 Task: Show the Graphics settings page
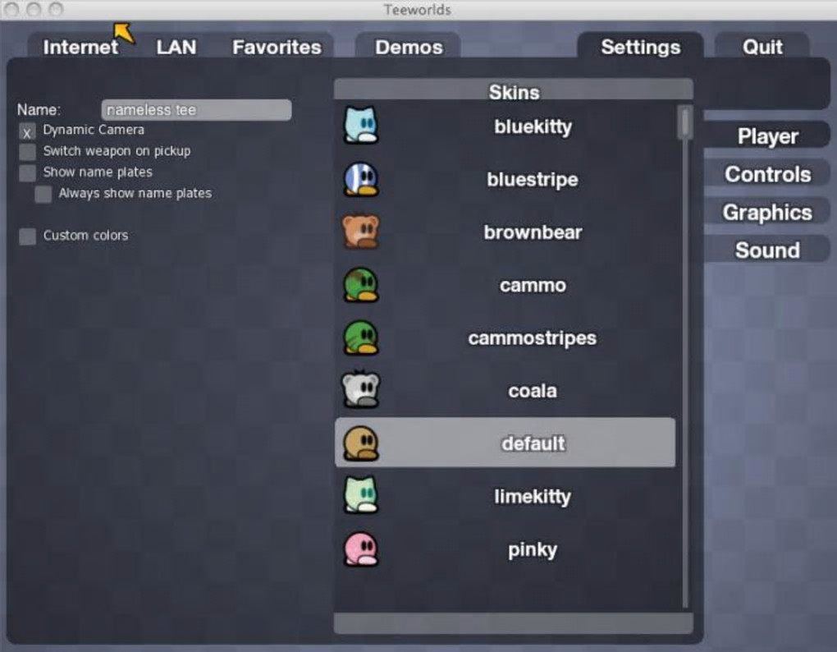767,212
